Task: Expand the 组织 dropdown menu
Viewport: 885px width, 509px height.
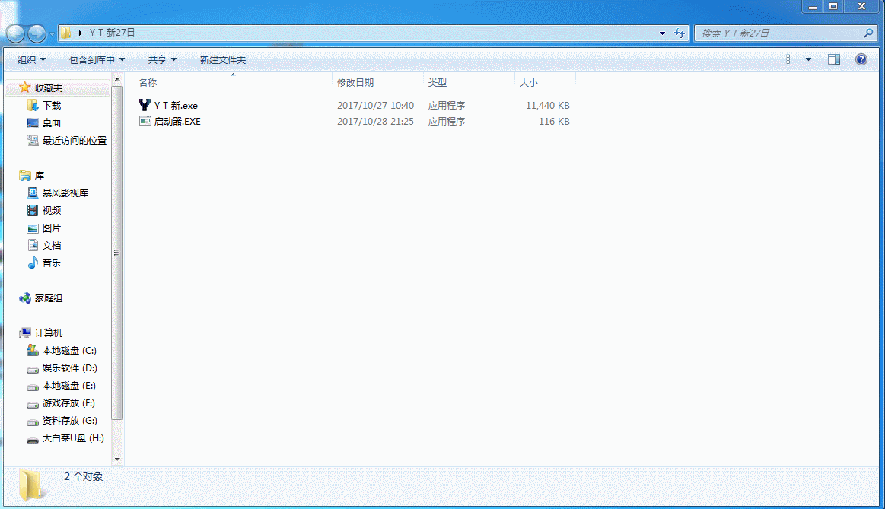Action: (x=31, y=59)
